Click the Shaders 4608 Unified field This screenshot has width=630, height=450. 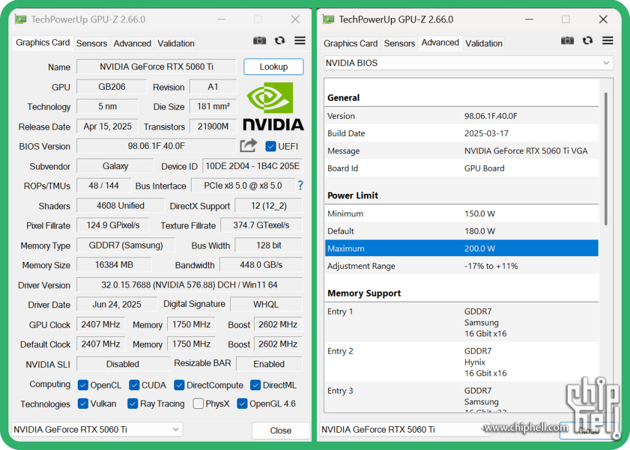120,205
